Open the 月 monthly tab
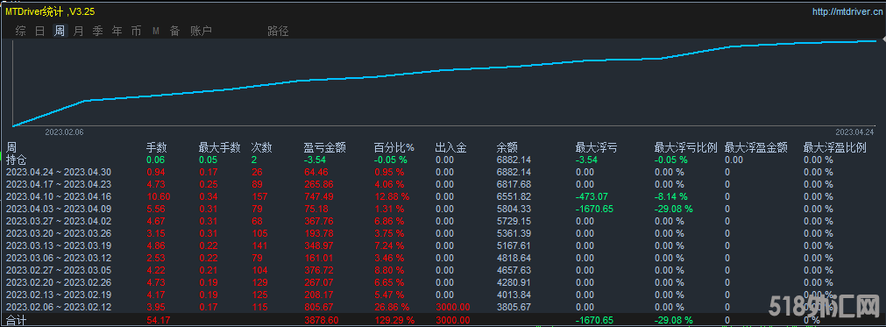Viewport: 886px width, 327px height. (x=79, y=31)
